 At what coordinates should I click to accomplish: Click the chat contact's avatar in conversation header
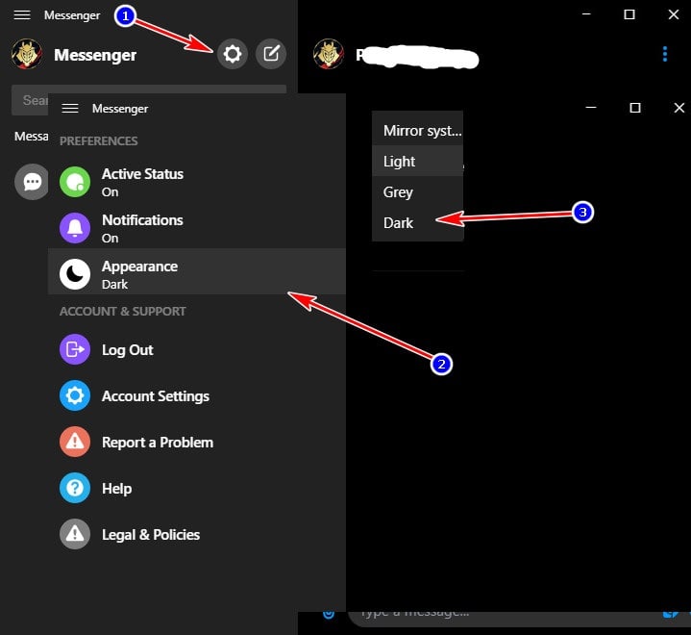pos(329,54)
